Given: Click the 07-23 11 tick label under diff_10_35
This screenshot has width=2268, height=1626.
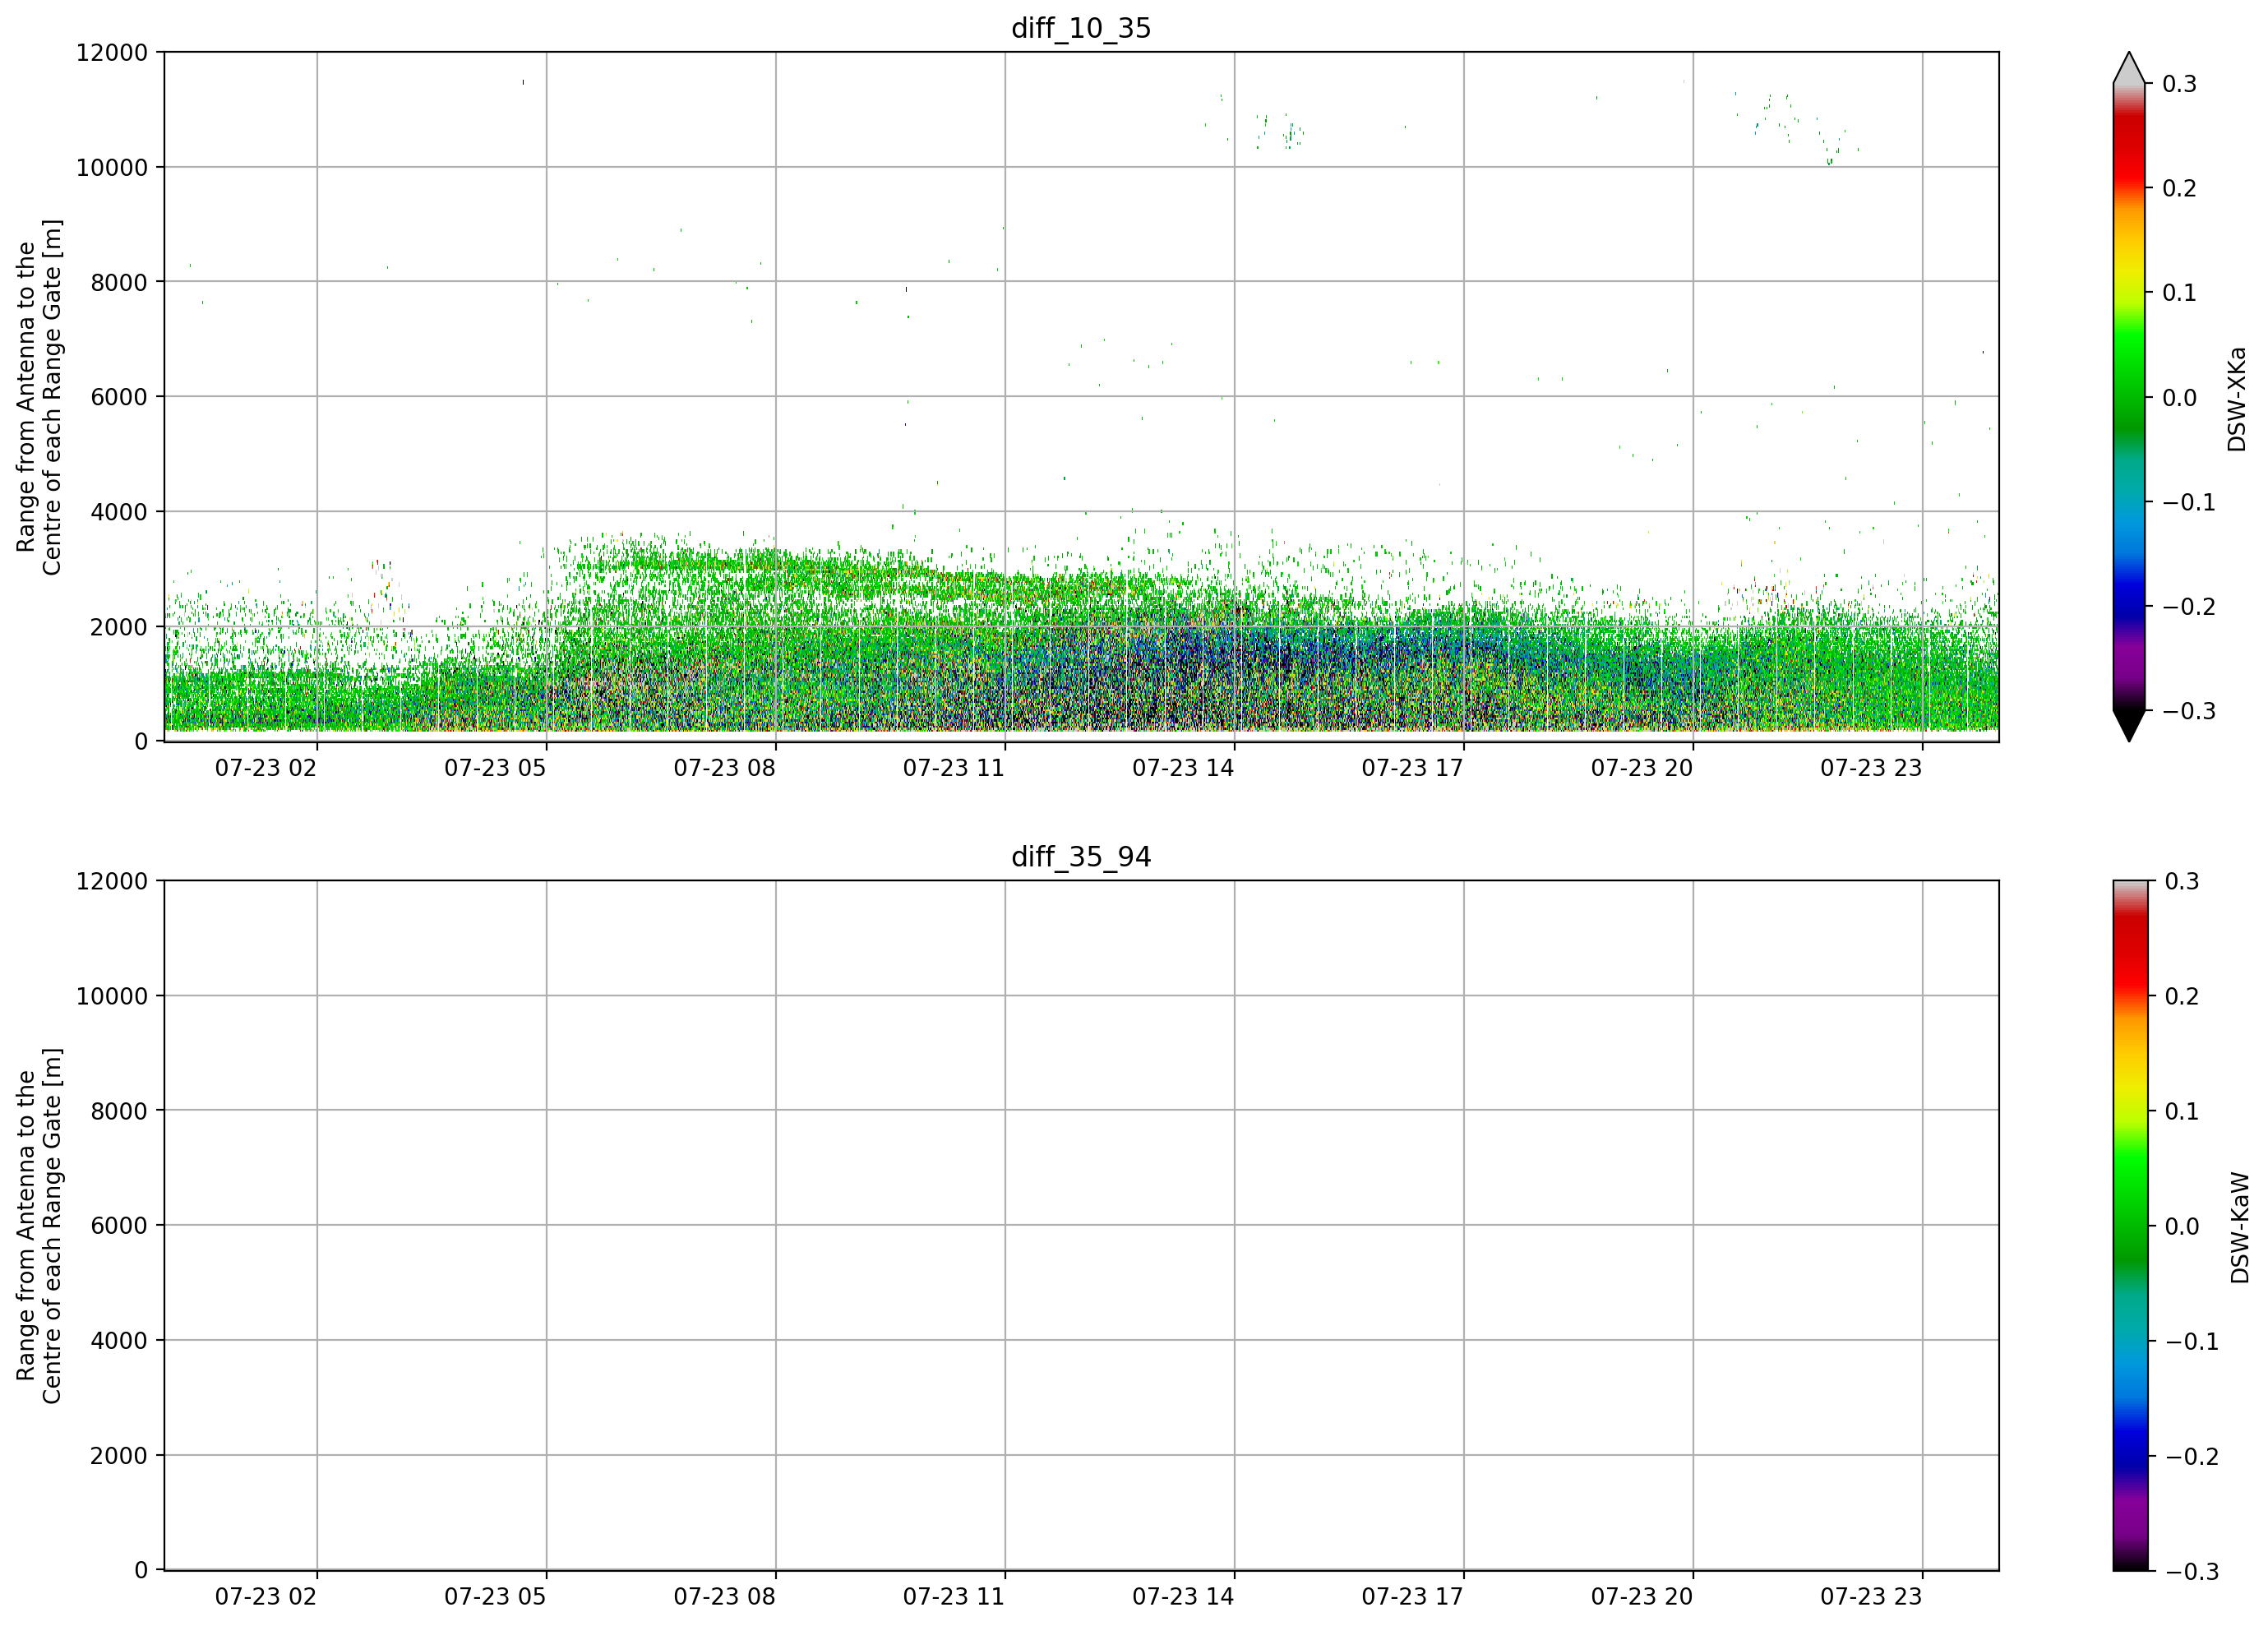Looking at the screenshot, I should pos(954,768).
